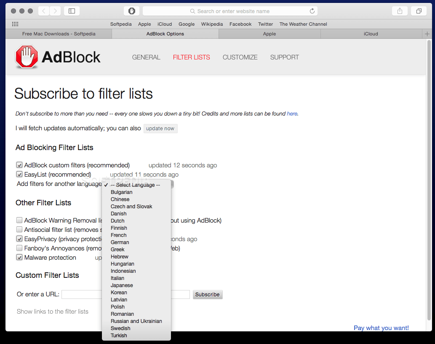Select Romanian language filter
435x344 pixels.
[136, 314]
